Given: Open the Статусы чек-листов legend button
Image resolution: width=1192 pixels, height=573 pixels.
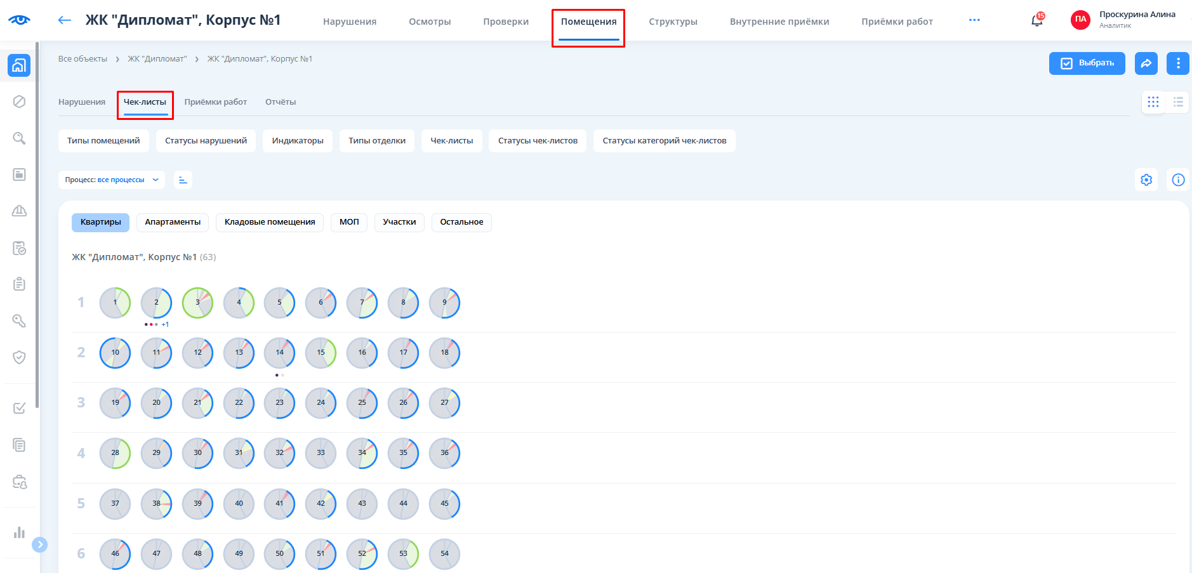Looking at the screenshot, I should (538, 141).
